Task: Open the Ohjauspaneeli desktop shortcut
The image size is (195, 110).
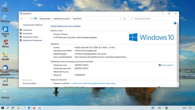Action: pos(5,18)
